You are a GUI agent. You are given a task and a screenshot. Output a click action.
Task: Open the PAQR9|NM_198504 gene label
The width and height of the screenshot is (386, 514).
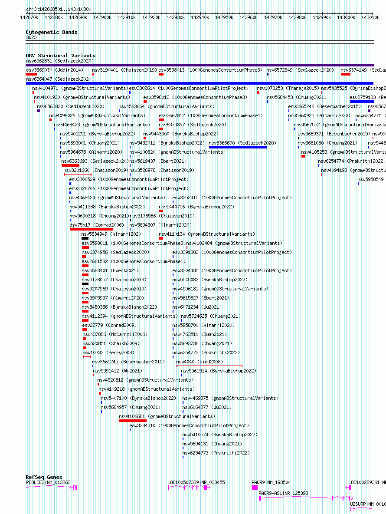point(271,482)
